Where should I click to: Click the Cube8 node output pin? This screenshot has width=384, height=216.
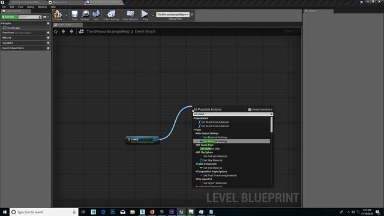click(x=155, y=139)
